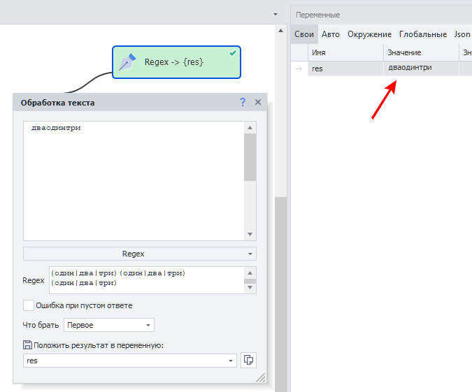The image size is (472, 392).
Task: Click the pen icon on the Regex block
Action: click(x=127, y=62)
